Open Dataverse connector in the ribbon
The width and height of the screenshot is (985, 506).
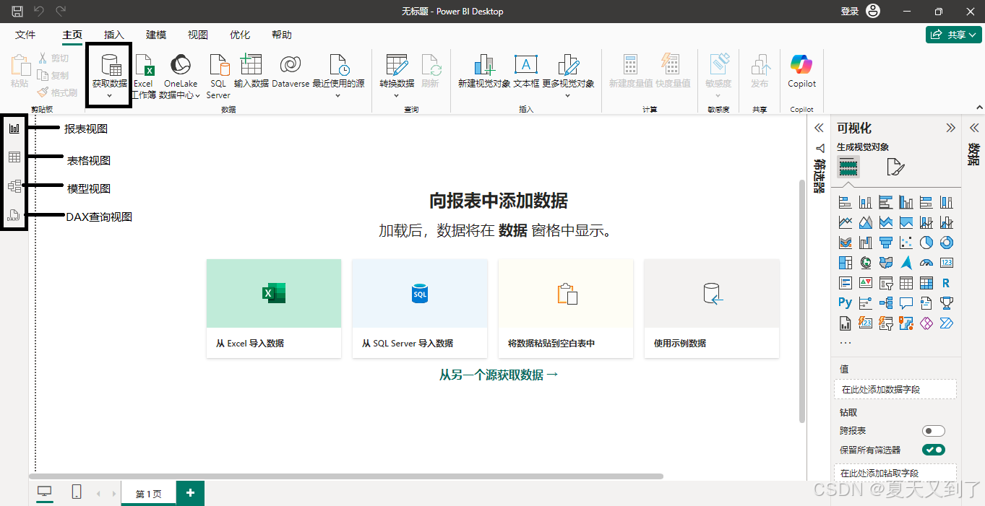pos(291,71)
